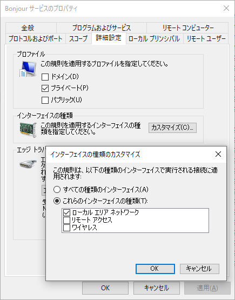Enable the パブリック(U) profile checkbox
Image resolution: width=235 pixels, height=300 pixels.
pos(45,100)
